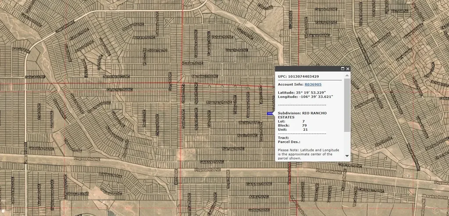Click the Kabul Rd NE road label

pos(21,49)
